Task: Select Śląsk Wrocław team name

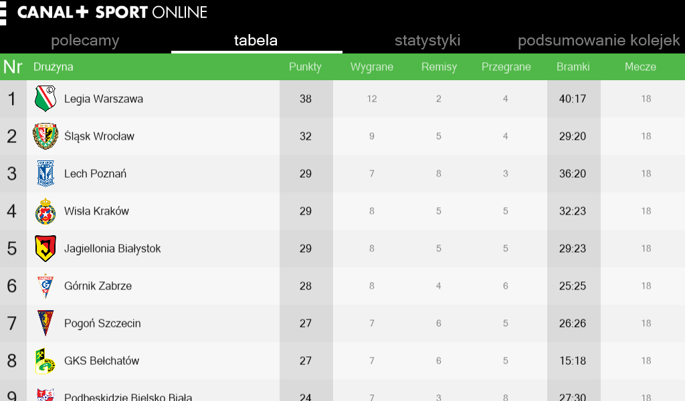Action: point(99,136)
